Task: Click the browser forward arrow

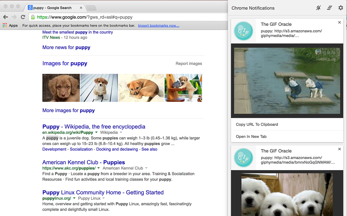Action: point(14,17)
